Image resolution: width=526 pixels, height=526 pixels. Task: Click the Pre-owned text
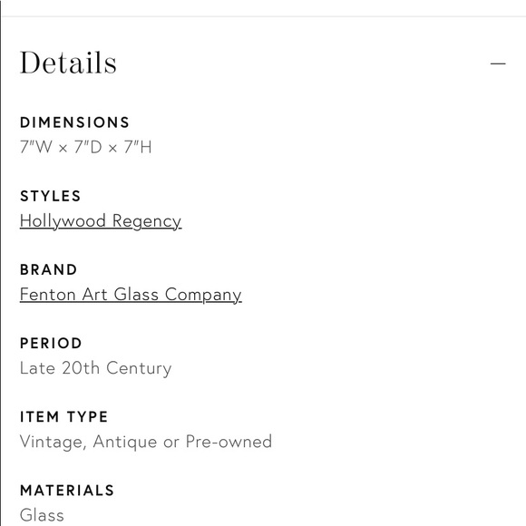(x=229, y=442)
